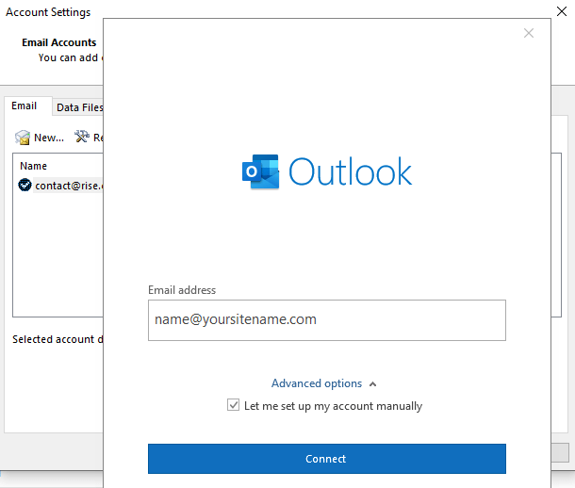Click the Email address label

coord(182,290)
